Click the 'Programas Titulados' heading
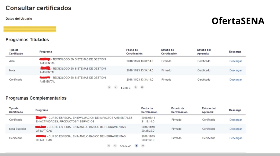Image resolution: width=280 pixels, height=156 pixels. point(27,39)
